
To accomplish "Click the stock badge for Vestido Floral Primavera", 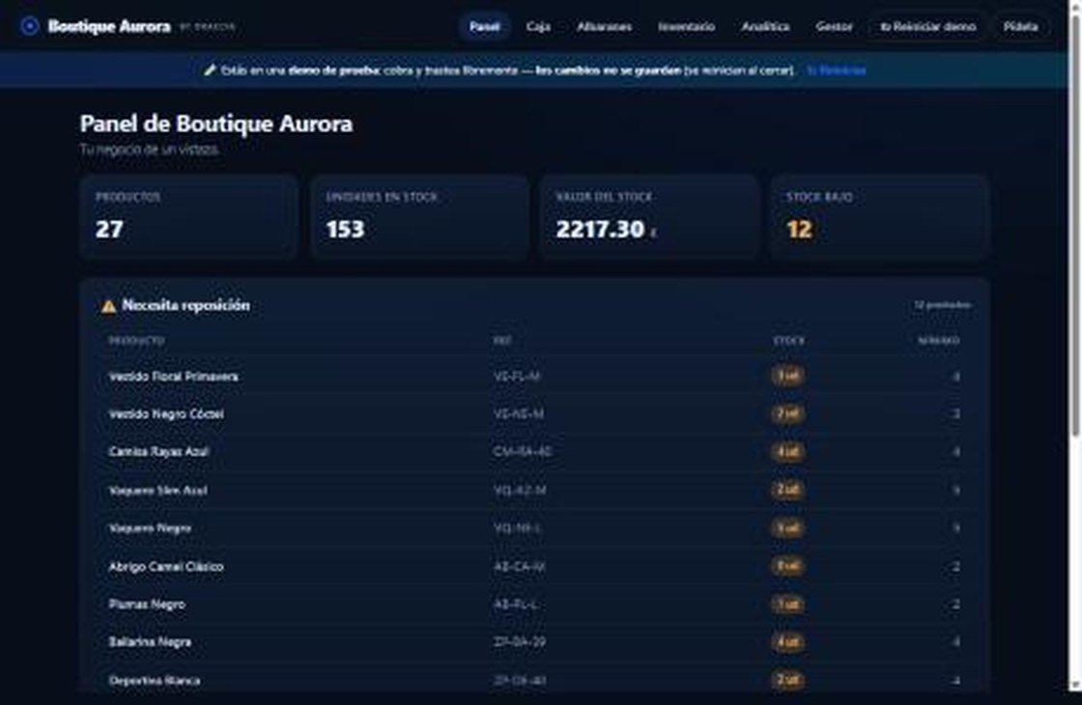I will [x=787, y=376].
